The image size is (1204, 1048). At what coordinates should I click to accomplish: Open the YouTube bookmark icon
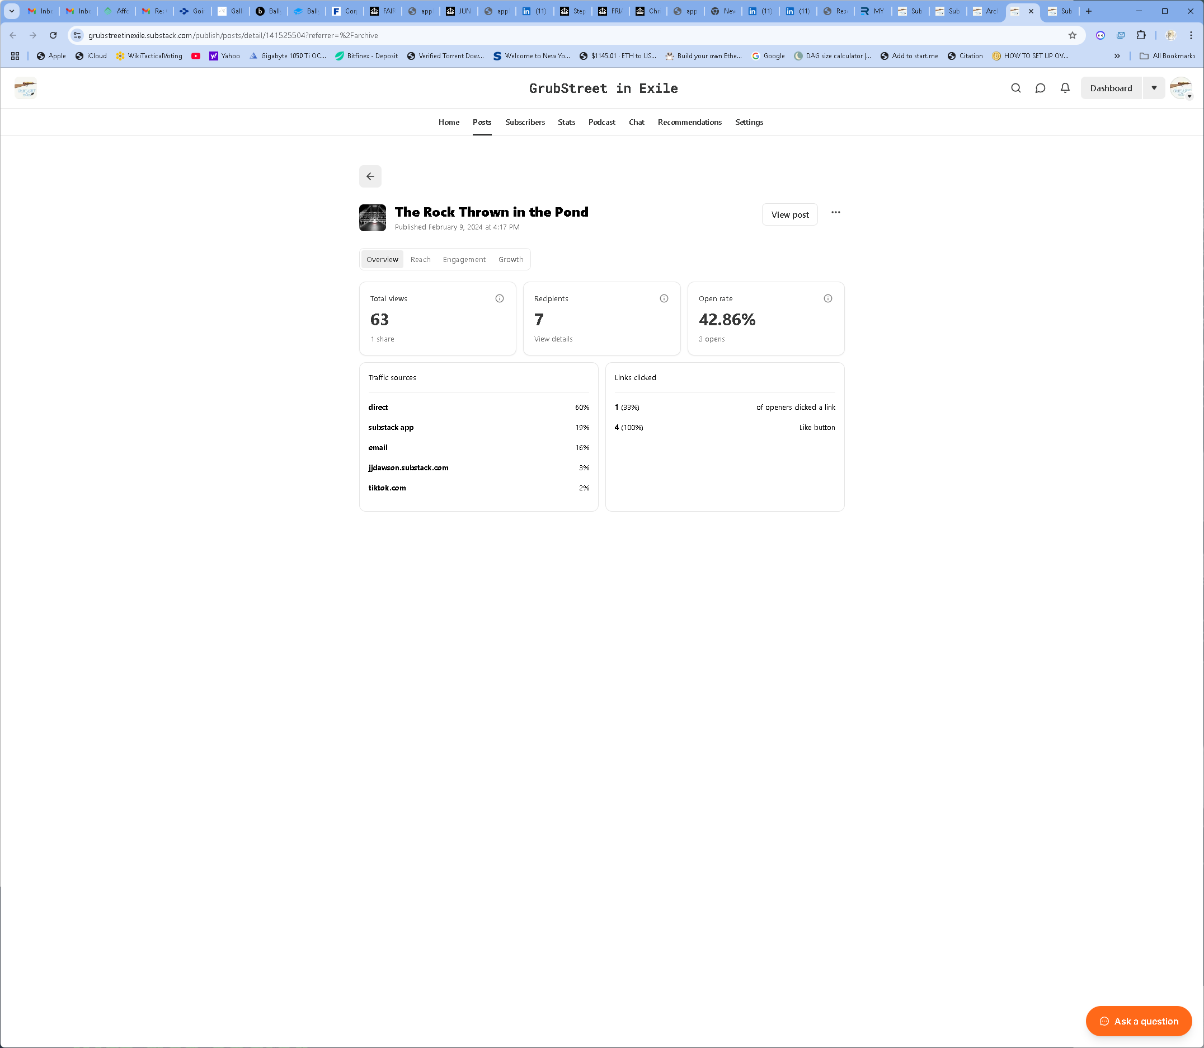click(x=196, y=55)
